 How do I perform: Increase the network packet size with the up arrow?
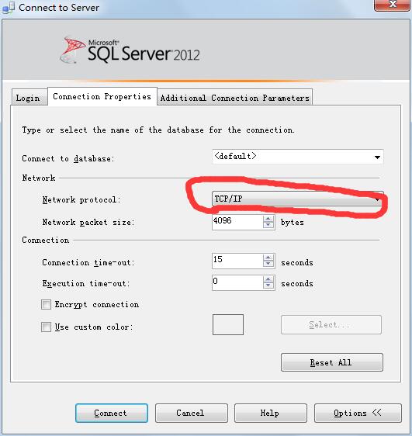click(268, 219)
